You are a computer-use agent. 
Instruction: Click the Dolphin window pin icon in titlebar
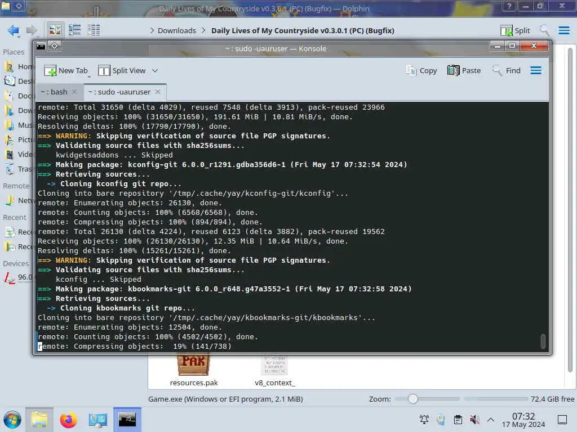[19, 6]
